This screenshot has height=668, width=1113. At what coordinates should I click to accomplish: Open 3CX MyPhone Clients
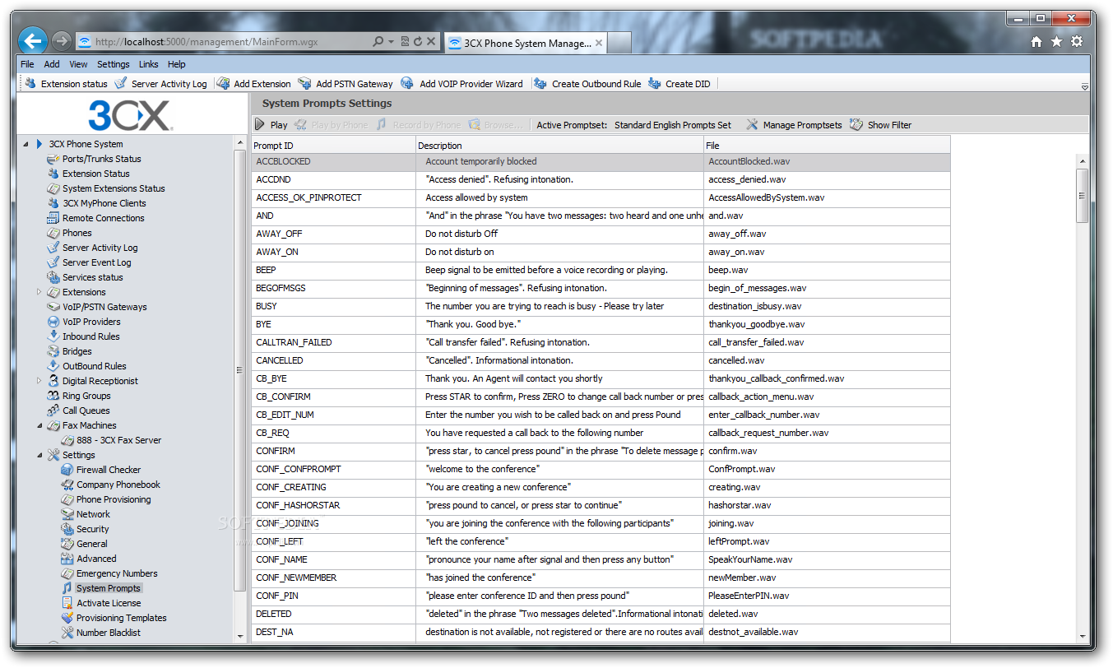104,203
